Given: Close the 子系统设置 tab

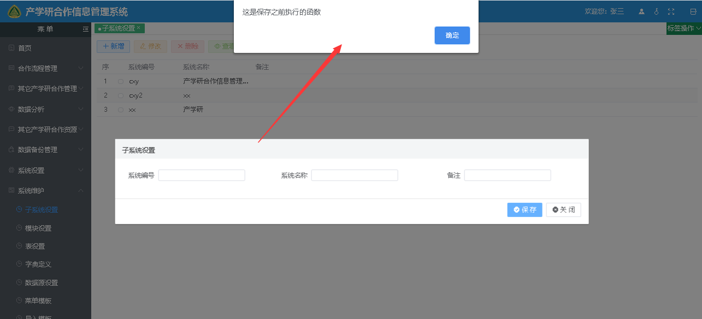Looking at the screenshot, I should (139, 28).
